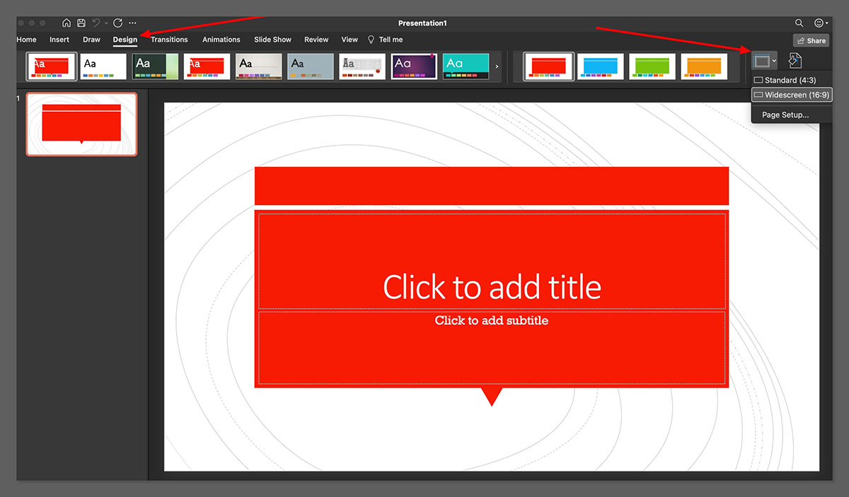Toggle the Slide Size dropdown button

click(765, 62)
